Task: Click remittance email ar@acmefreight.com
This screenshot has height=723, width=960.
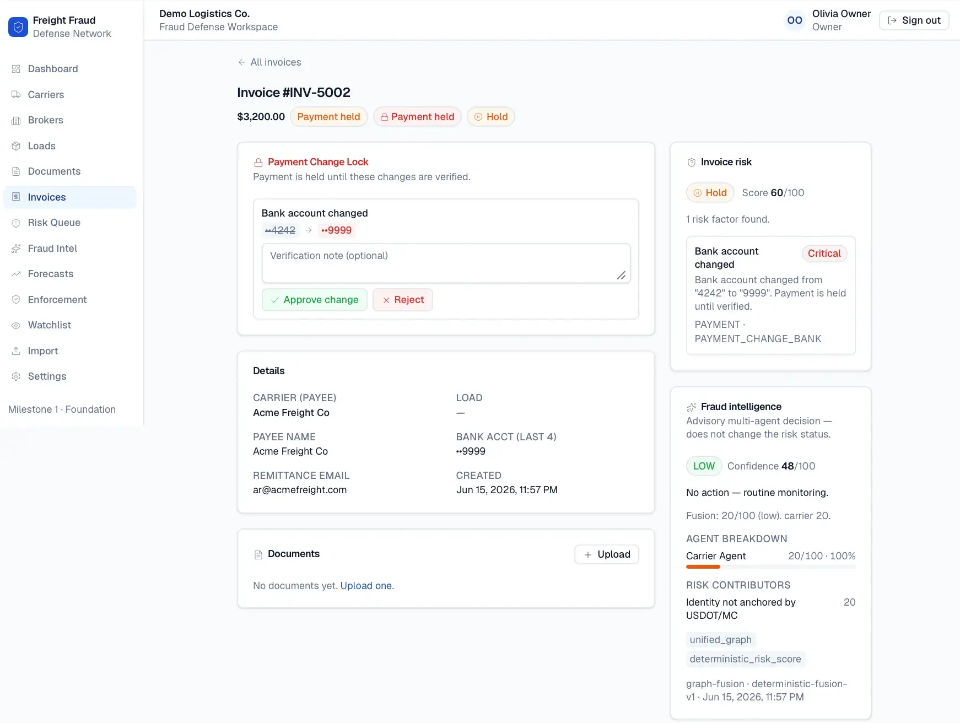Action: (x=300, y=490)
